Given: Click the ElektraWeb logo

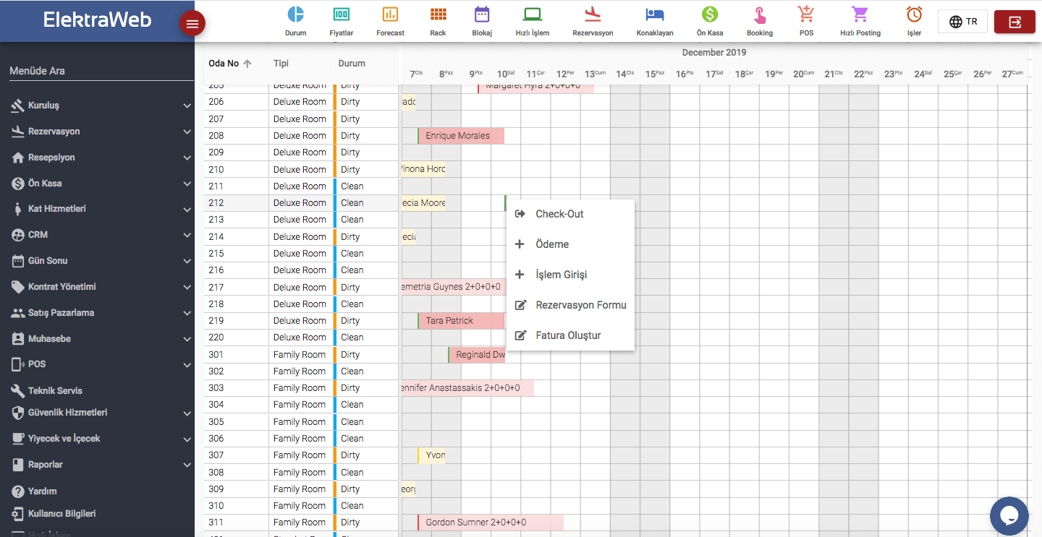Looking at the screenshot, I should 97,20.
